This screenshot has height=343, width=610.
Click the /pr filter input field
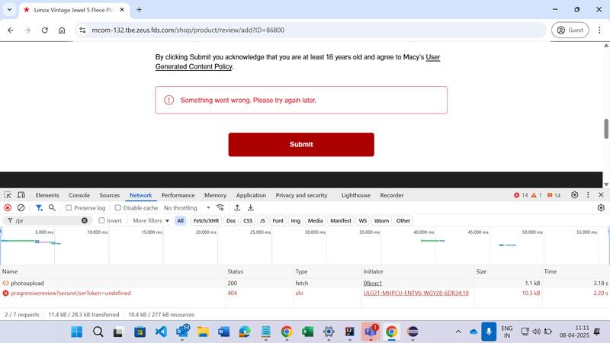[x=47, y=220]
